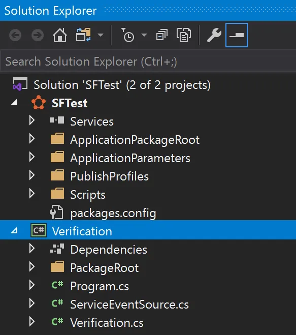
Task: Open Pending Changes Filter dropdown arrow
Action: point(144,35)
